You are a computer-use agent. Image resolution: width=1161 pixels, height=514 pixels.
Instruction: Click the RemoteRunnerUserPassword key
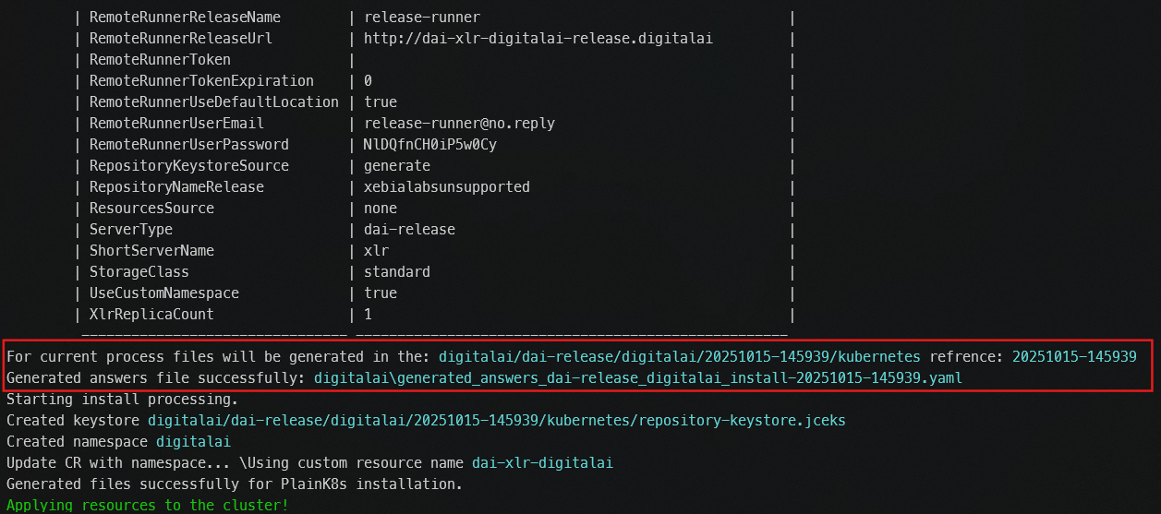[x=189, y=145]
